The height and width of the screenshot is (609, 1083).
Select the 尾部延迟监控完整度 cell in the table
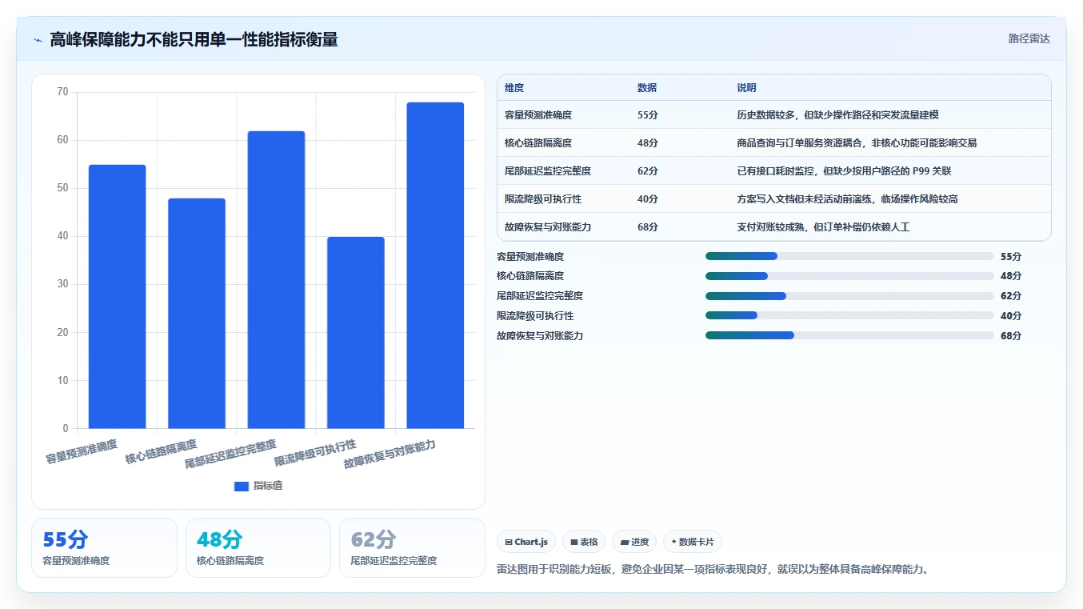click(548, 171)
